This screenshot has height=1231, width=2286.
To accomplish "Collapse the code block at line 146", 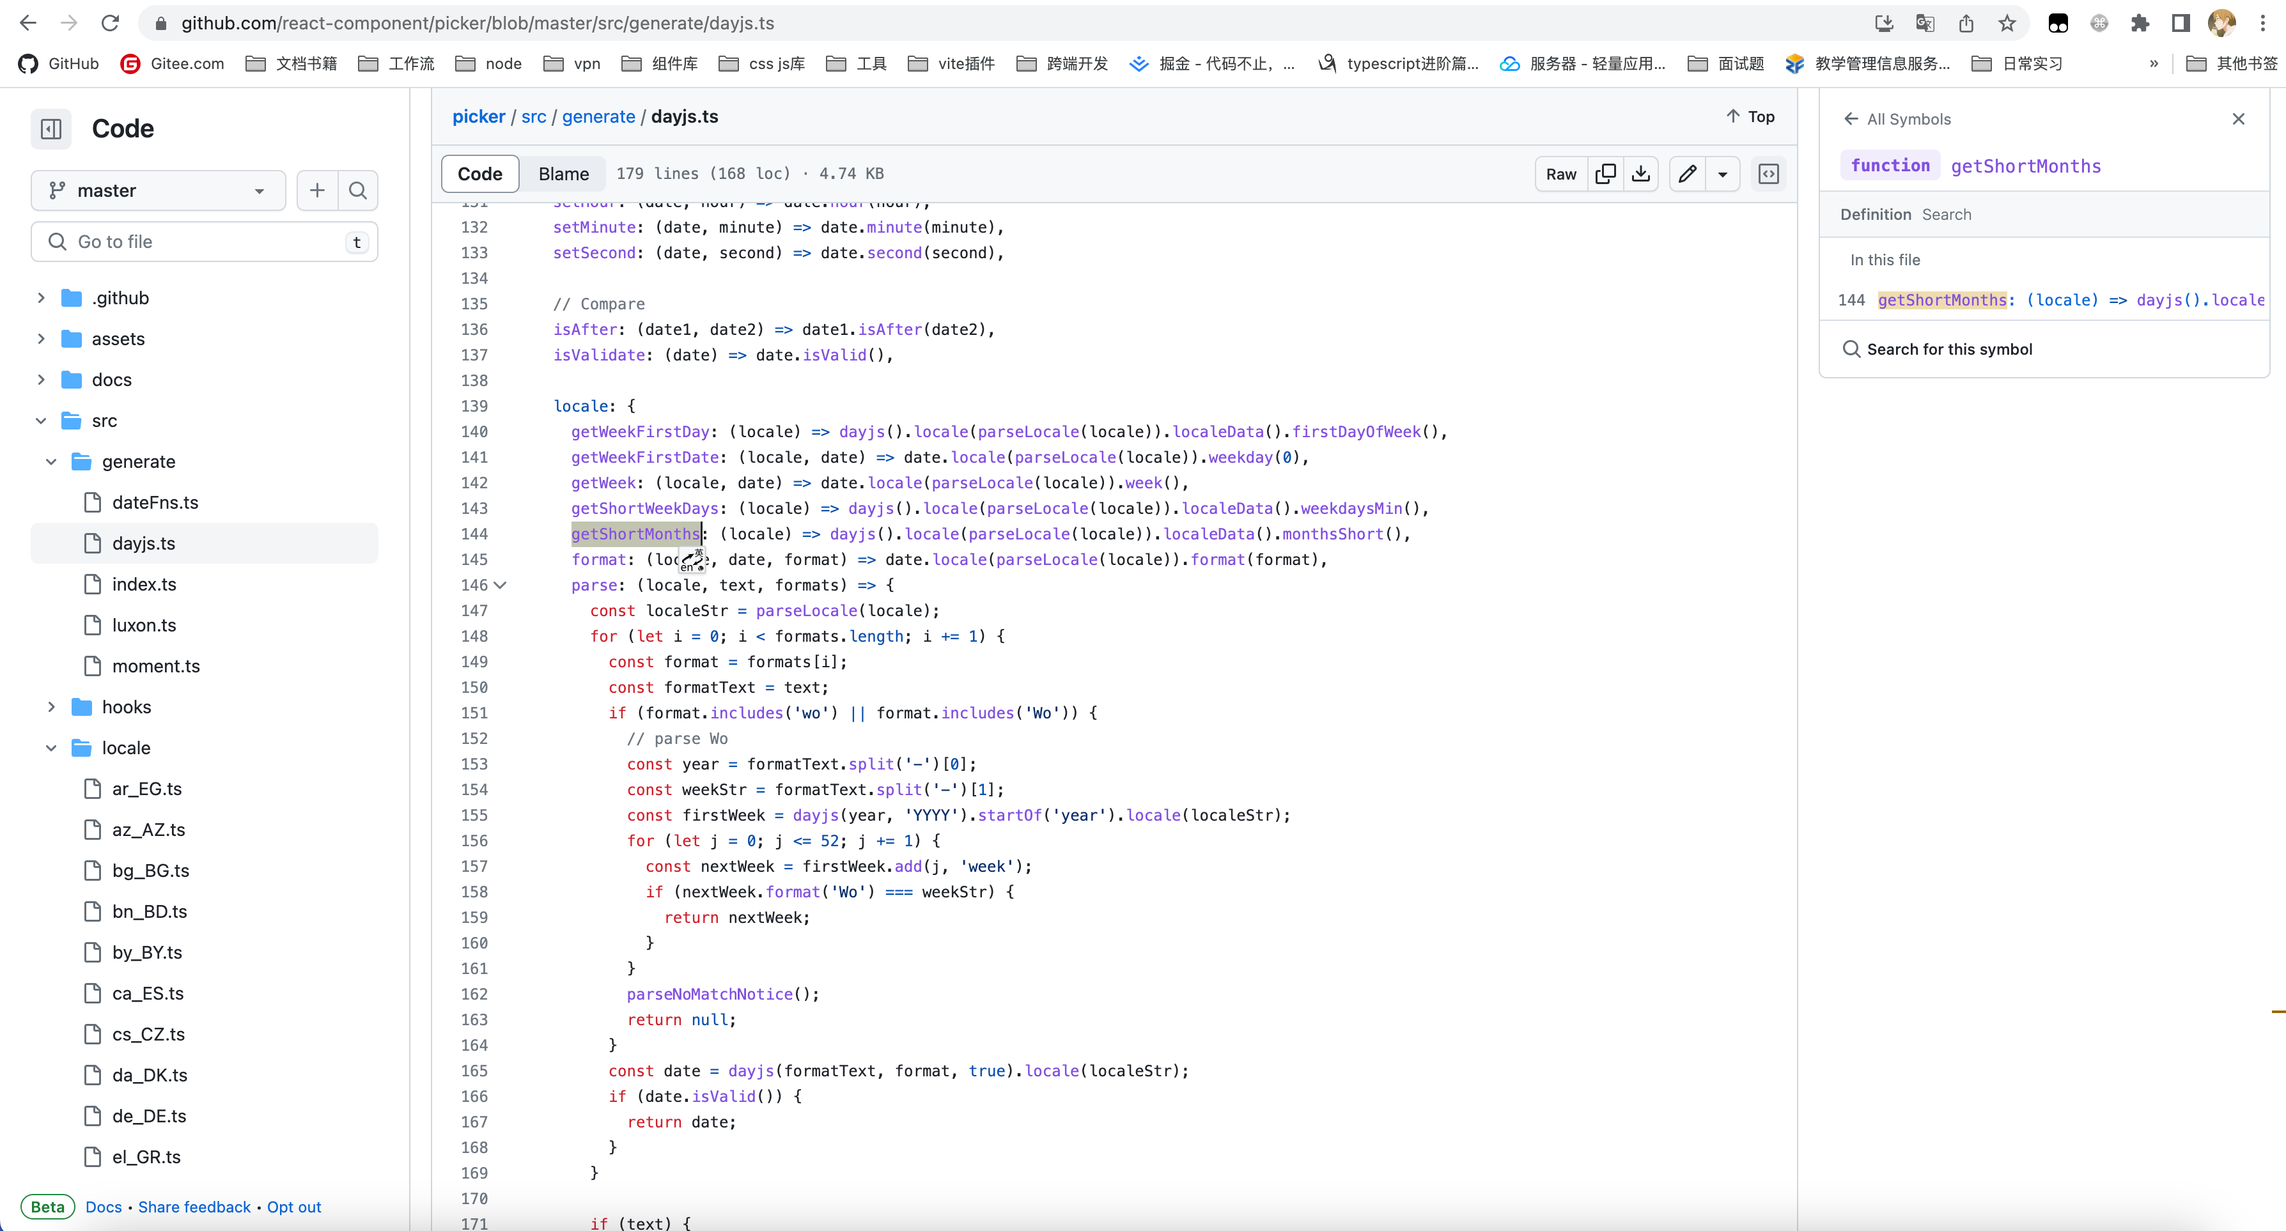I will tap(500, 585).
